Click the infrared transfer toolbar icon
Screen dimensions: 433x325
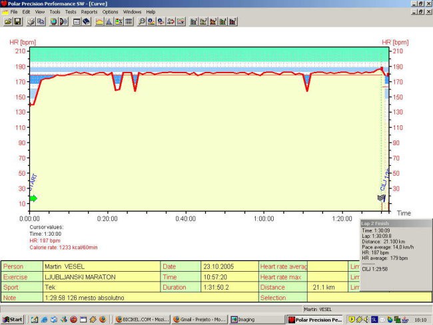pos(63,21)
